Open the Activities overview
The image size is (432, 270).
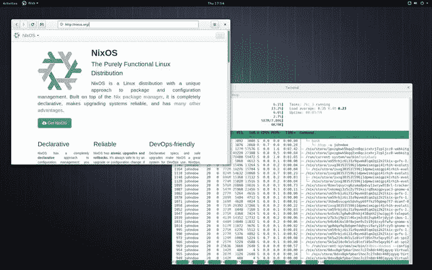click(10, 3)
